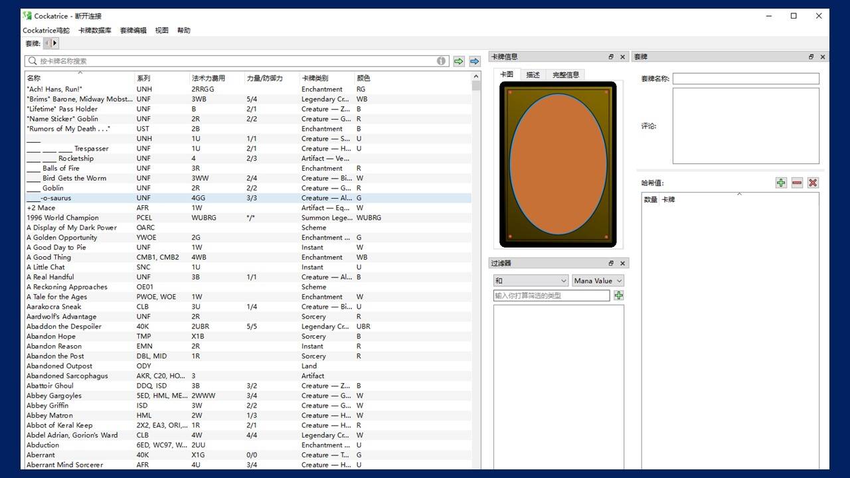Open the 视图 menu

[x=162, y=31]
